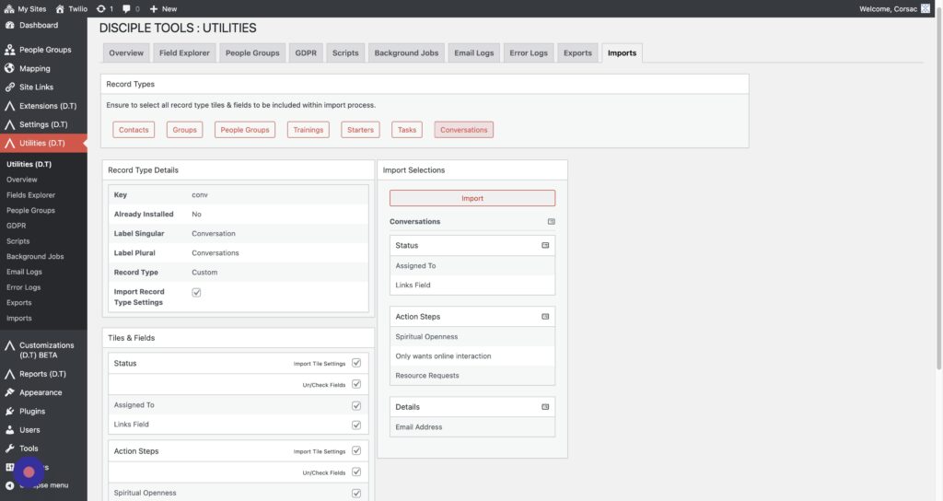This screenshot has height=501, width=943.
Task: Open Background Jobs in the sidebar submenu
Action: [x=35, y=257]
